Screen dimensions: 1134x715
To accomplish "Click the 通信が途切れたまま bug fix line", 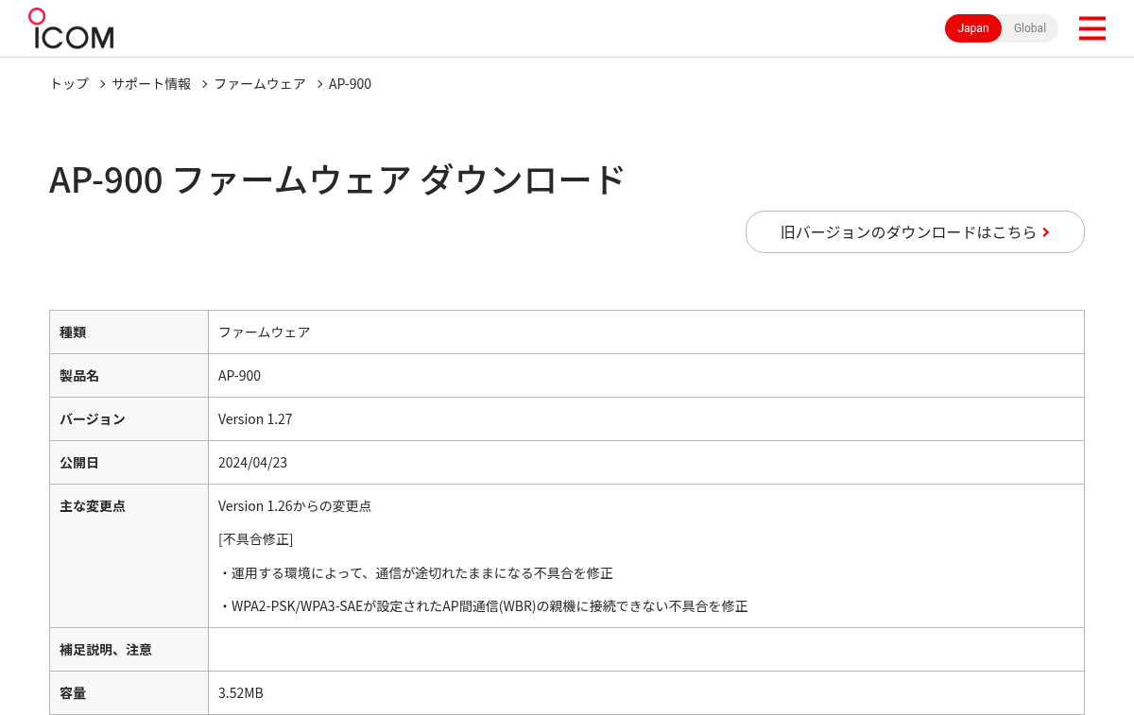I will pos(416,573).
